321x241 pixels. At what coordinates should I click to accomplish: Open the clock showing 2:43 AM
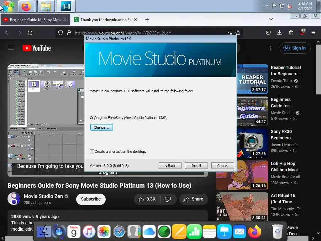(x=305, y=6)
